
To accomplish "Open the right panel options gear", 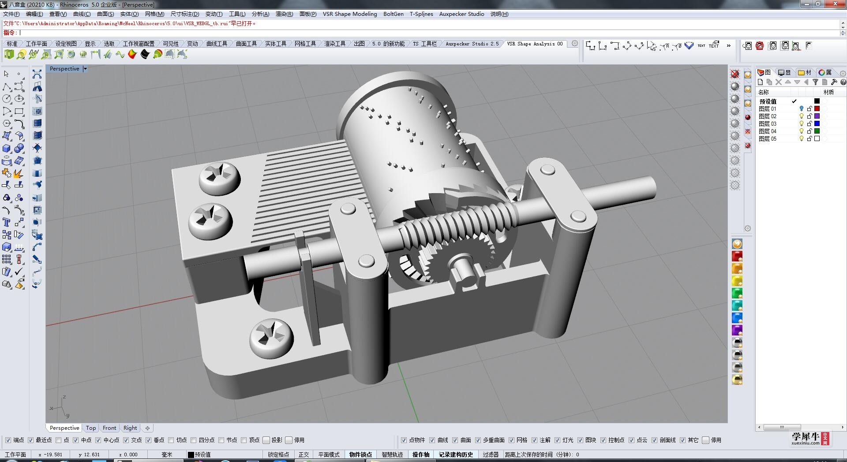I will click(x=843, y=73).
